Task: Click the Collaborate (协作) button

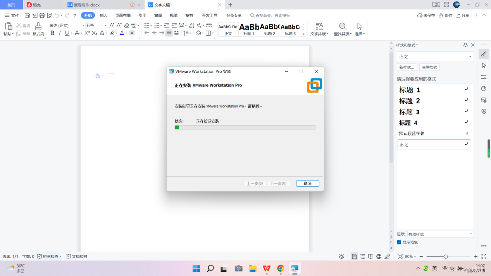Action: pos(445,15)
